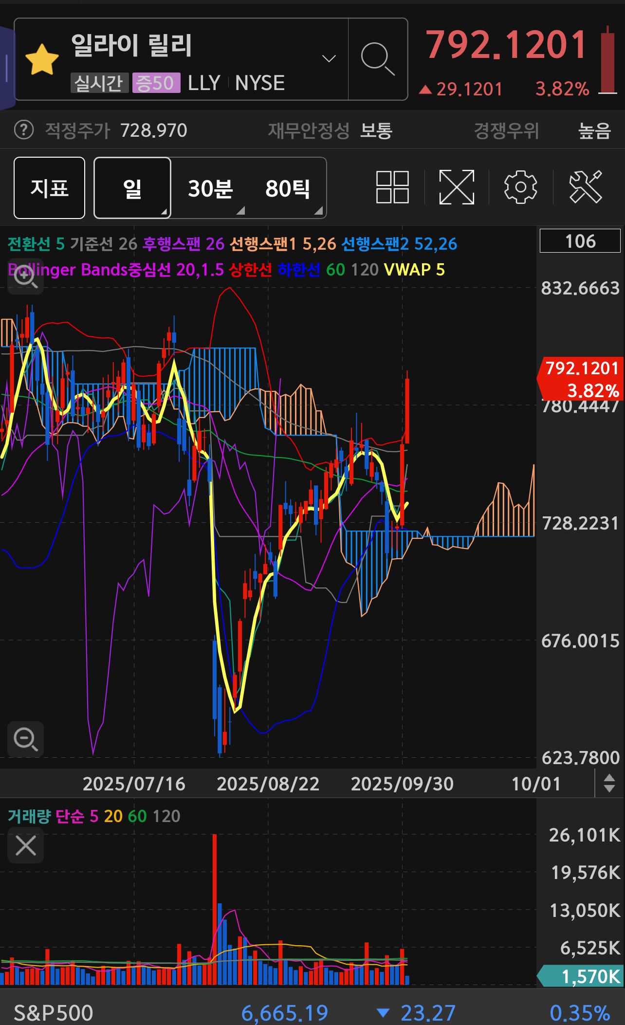
Task: Click the S&P500 change 0.35%
Action: pyautogui.click(x=580, y=1013)
